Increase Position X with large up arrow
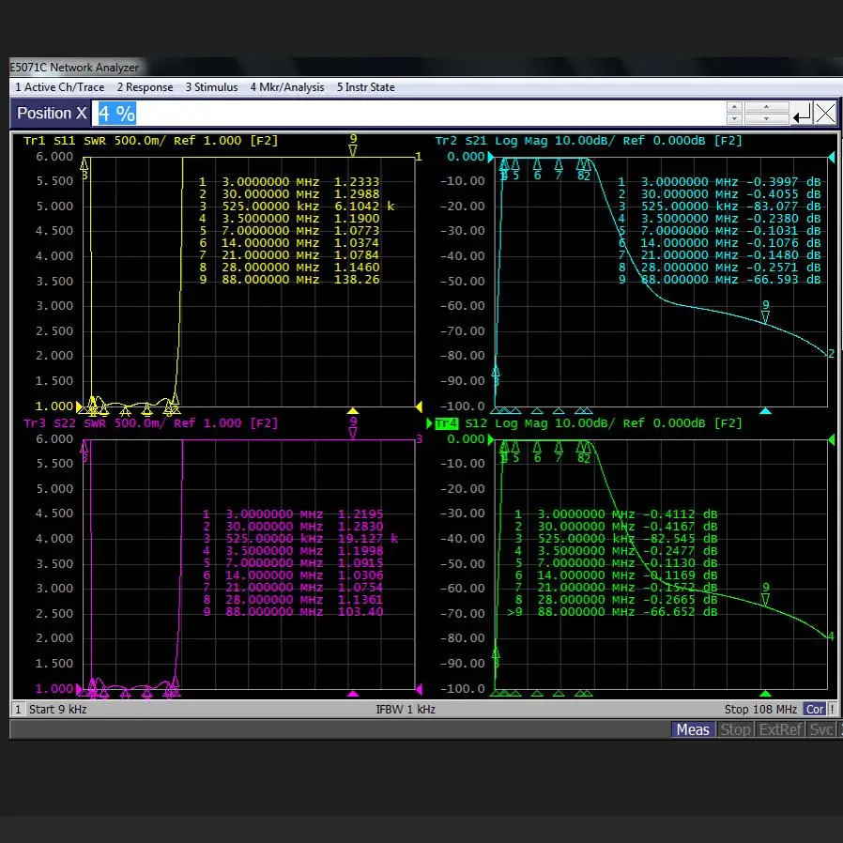The height and width of the screenshot is (843, 843). coord(769,108)
